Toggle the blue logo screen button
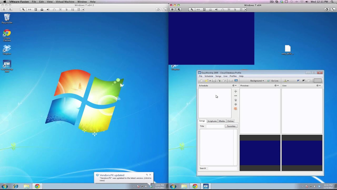The width and height of the screenshot is (337, 190). click(298, 81)
